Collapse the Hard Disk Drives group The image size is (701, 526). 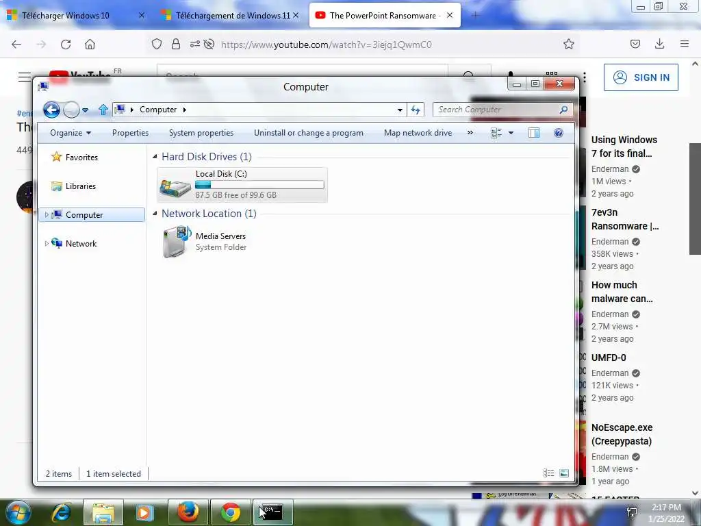(155, 157)
